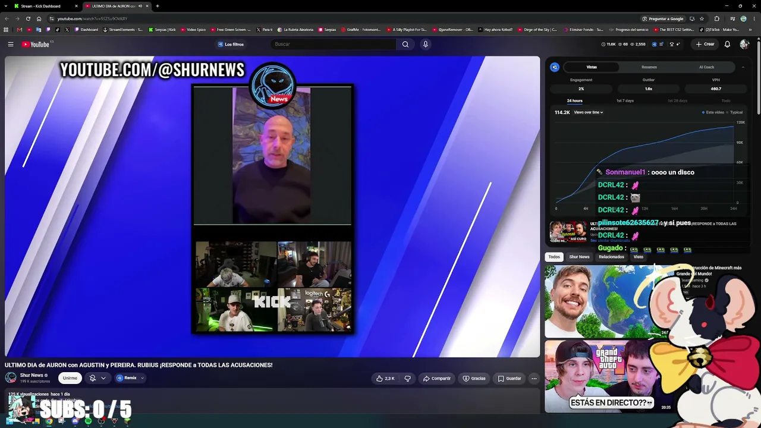Click the Compartir share button
Image resolution: width=761 pixels, height=428 pixels.
coord(436,378)
